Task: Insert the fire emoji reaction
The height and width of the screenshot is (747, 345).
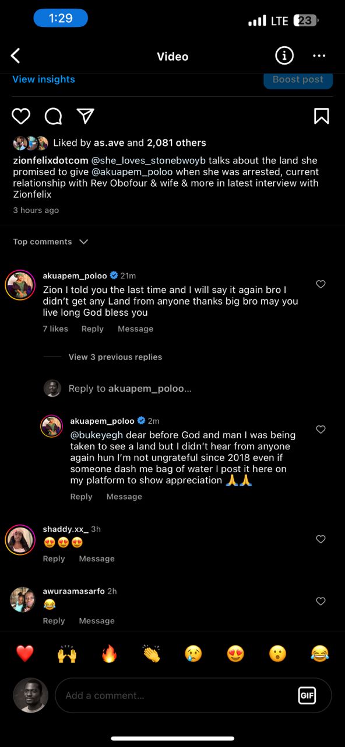Action: (x=109, y=654)
